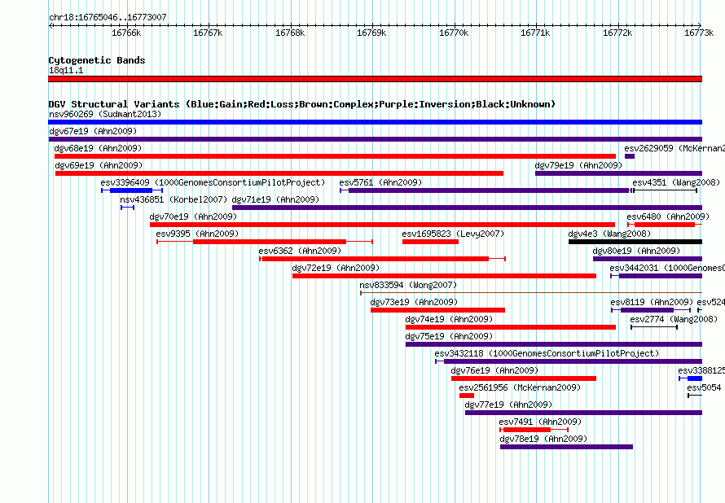Click the dgv70e19 (Ahn2009) label
Image resolution: width=725 pixels, height=503 pixels.
[193, 217]
